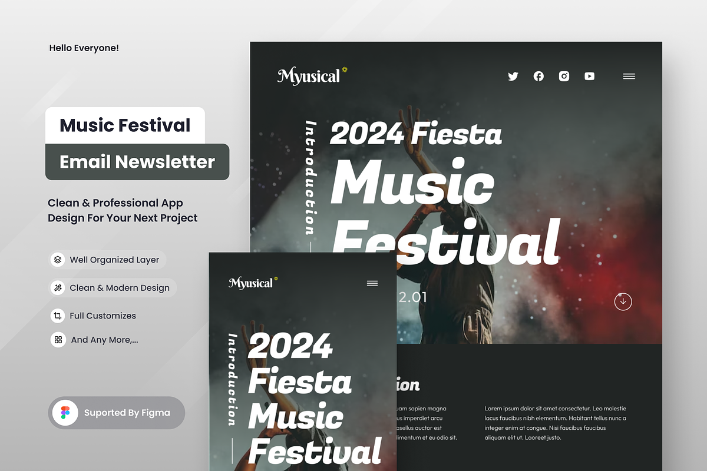This screenshot has height=471, width=707.
Task: Click vertical Introduction text in mobile mockup
Action: click(233, 379)
